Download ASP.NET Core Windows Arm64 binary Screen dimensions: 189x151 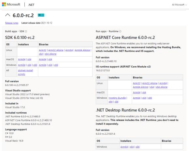click(x=137, y=98)
